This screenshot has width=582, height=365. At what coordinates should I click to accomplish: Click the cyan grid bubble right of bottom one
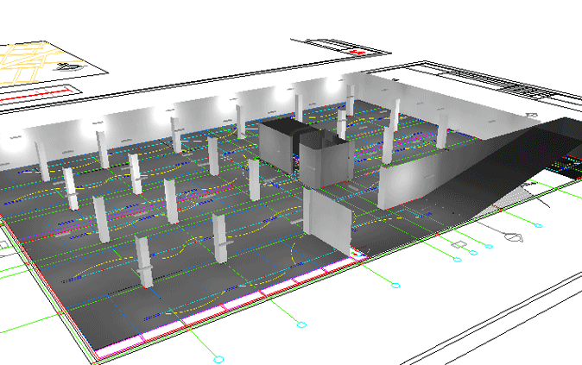(301, 324)
